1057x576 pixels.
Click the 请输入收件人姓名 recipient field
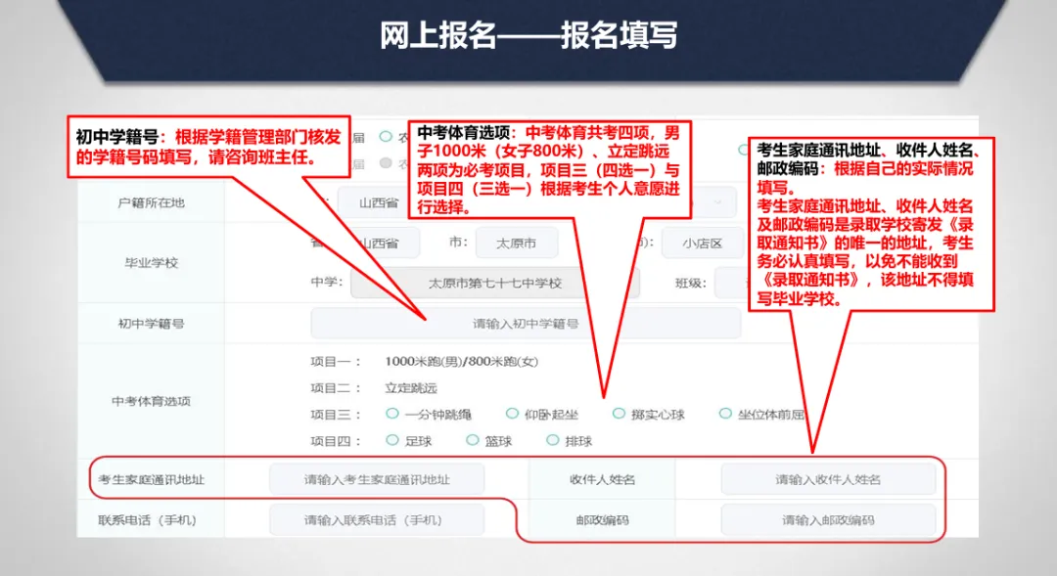pyautogui.click(x=828, y=478)
